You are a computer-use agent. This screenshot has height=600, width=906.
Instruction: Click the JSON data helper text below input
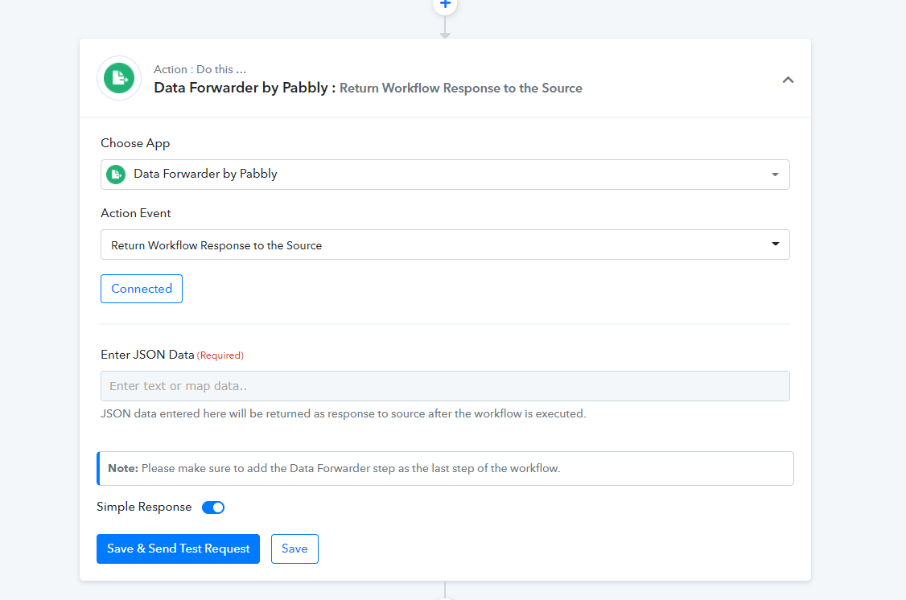click(x=343, y=414)
